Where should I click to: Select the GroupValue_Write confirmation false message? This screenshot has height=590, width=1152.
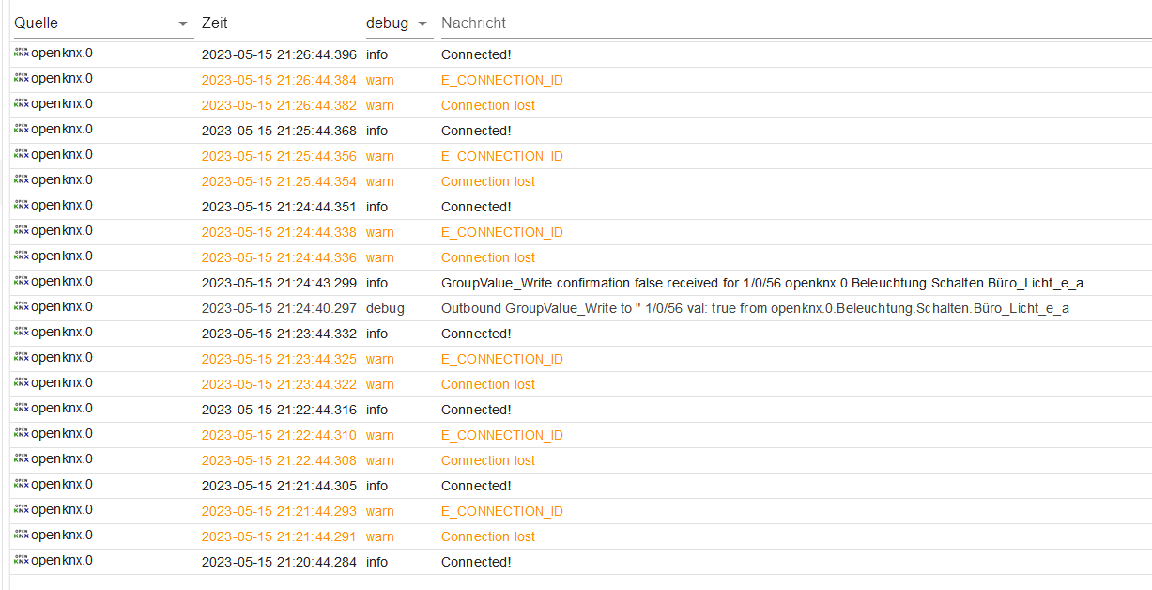[762, 283]
